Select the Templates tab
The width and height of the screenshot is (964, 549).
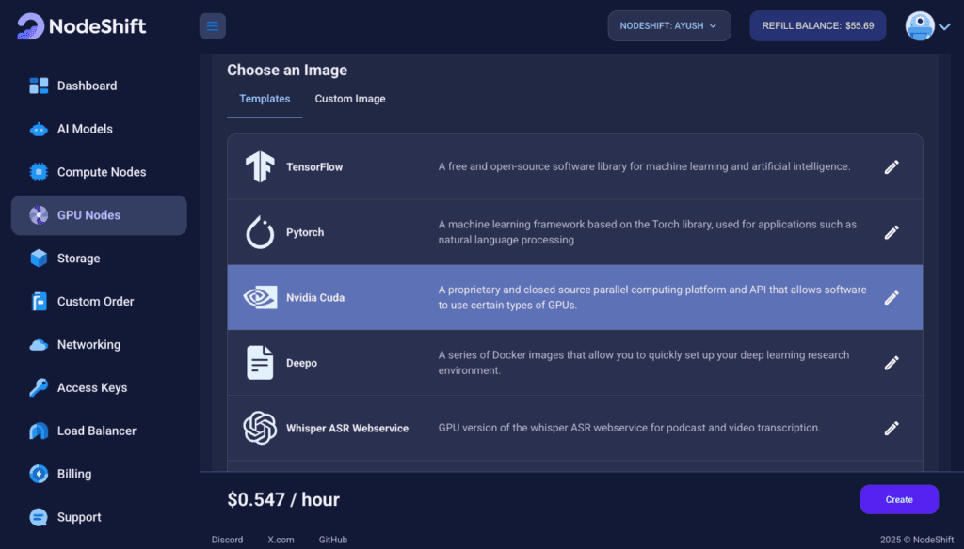(x=265, y=99)
